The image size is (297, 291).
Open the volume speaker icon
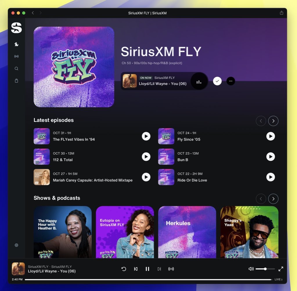pyautogui.click(x=251, y=269)
